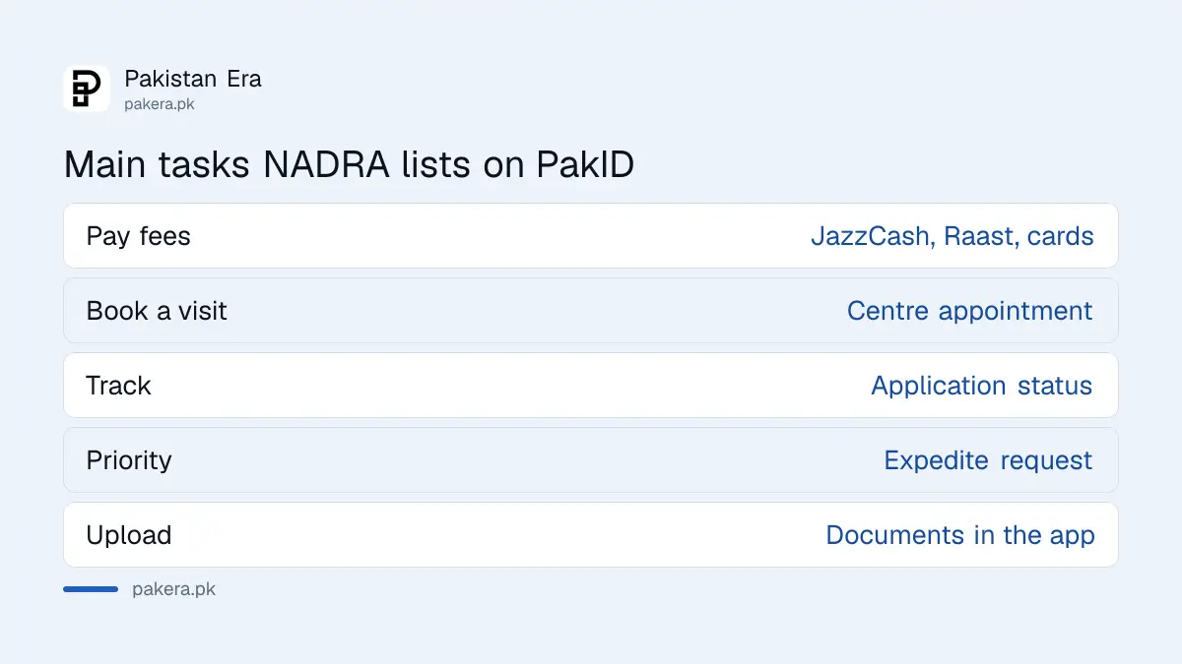Image resolution: width=1182 pixels, height=664 pixels.
Task: Click the 'Expedite request' value
Action: click(988, 460)
